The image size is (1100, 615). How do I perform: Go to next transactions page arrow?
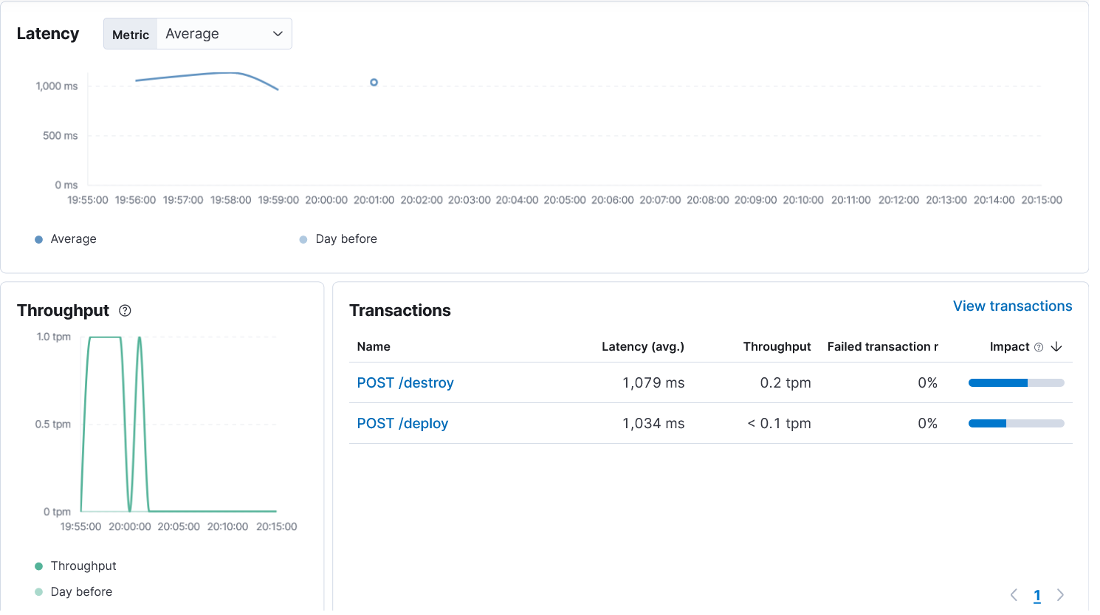coord(1061,595)
